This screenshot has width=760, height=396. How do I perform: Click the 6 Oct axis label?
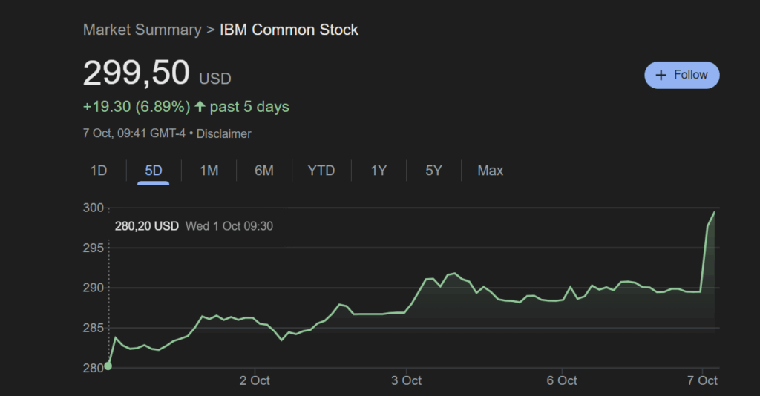[x=562, y=380]
